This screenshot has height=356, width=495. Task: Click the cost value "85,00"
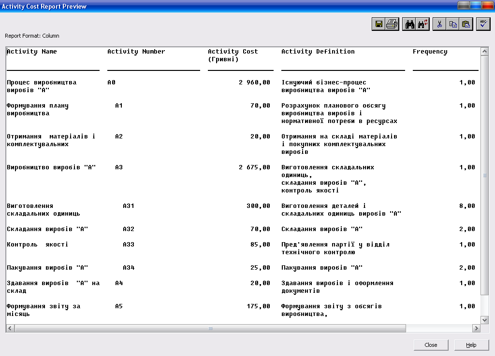pyautogui.click(x=260, y=245)
